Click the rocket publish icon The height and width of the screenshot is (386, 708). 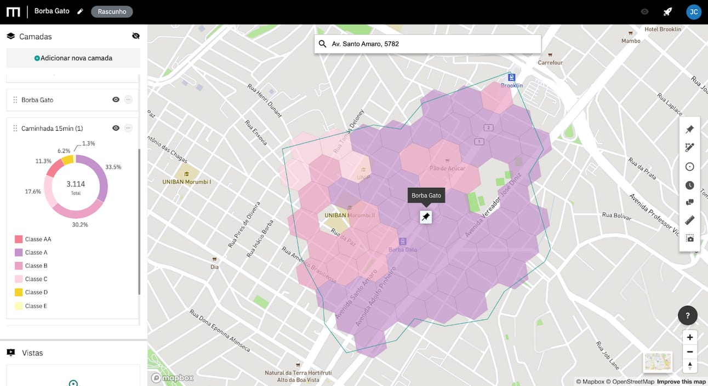[x=667, y=11]
